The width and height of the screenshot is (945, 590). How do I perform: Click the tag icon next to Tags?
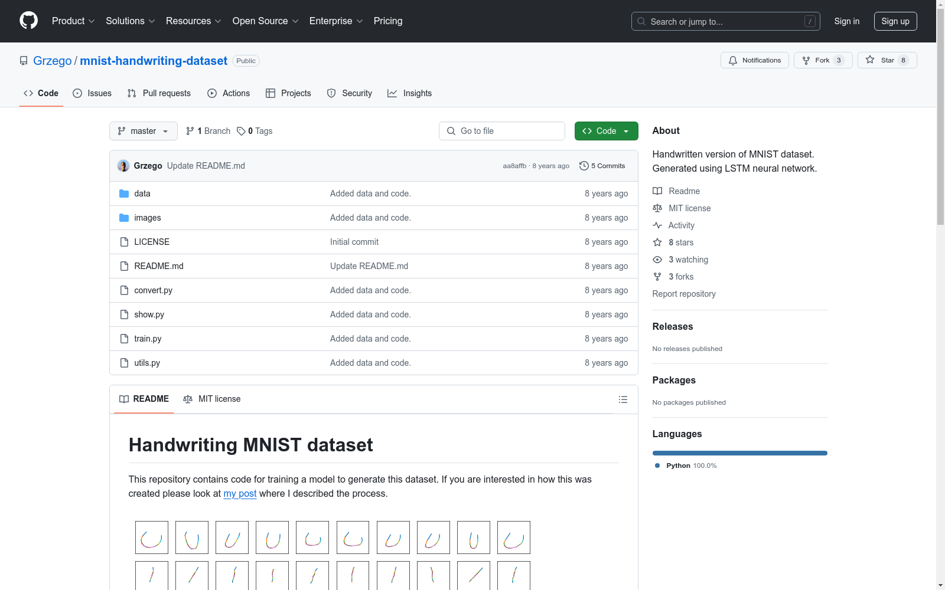tap(241, 131)
